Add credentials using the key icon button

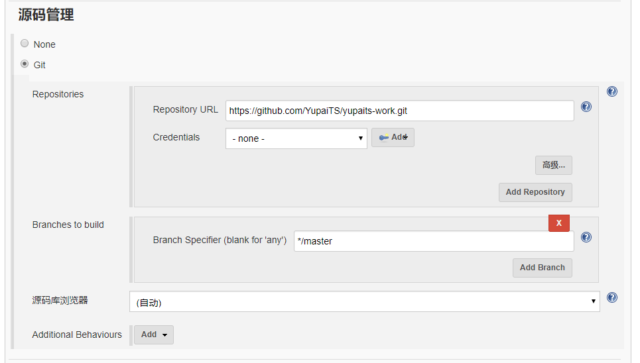[393, 138]
